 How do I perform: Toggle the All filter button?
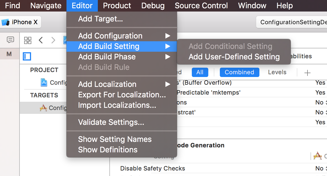[200, 72]
